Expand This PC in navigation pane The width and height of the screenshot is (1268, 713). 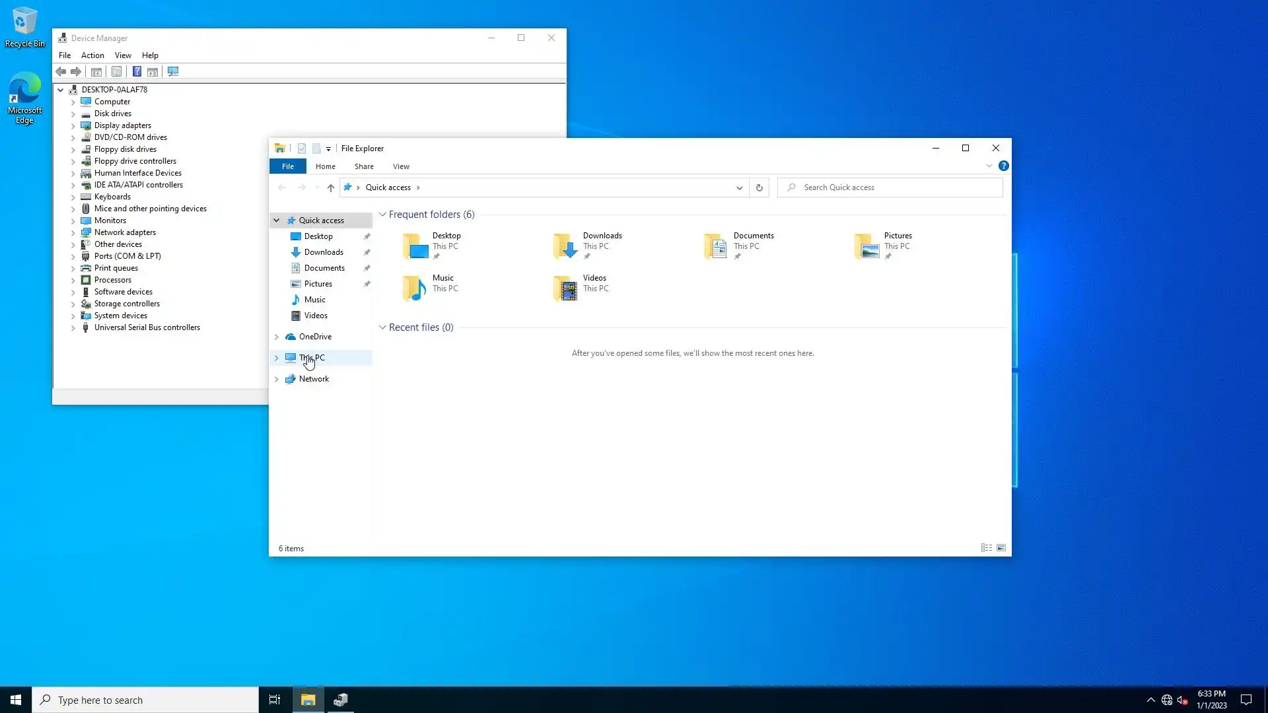(x=277, y=358)
